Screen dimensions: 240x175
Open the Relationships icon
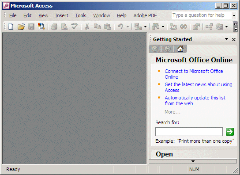tap(209, 27)
